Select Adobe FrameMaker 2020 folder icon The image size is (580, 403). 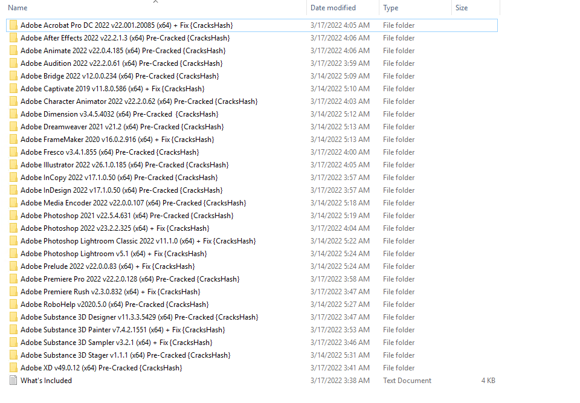13,140
